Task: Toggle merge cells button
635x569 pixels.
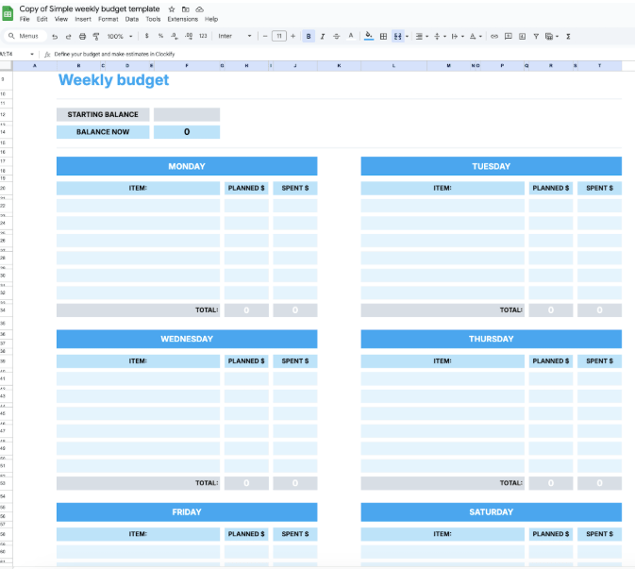Action: point(397,37)
